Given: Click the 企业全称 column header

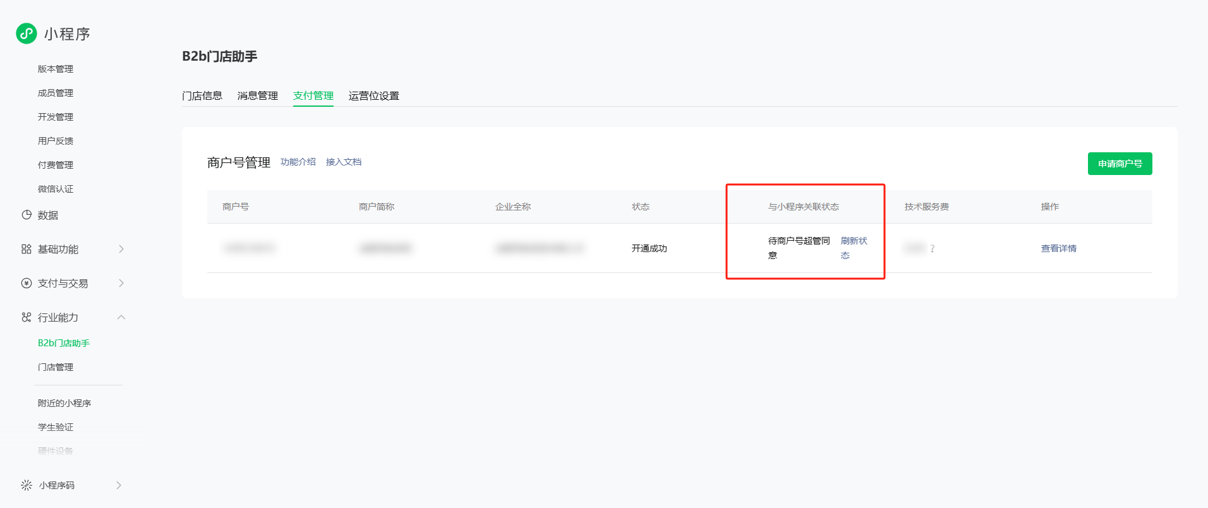Looking at the screenshot, I should point(513,207).
